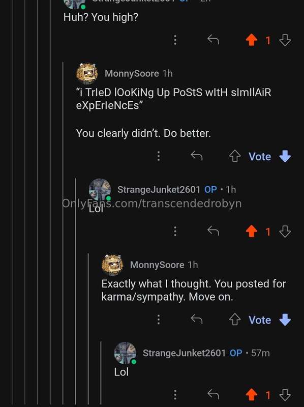Open MonnySoore's avatar beside "Do better" comment

click(x=87, y=73)
